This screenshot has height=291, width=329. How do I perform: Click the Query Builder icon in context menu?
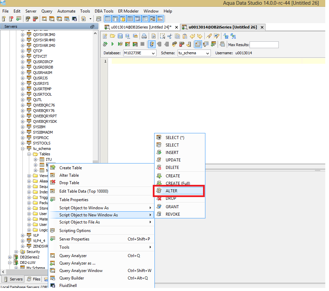(53, 278)
